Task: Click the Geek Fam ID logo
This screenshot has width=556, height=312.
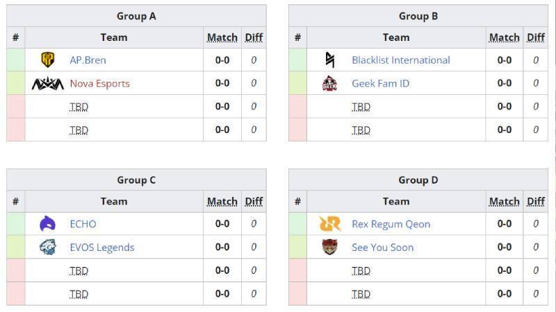Action: (329, 83)
